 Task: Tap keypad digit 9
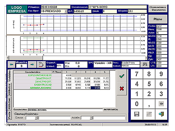(x=161, y=74)
